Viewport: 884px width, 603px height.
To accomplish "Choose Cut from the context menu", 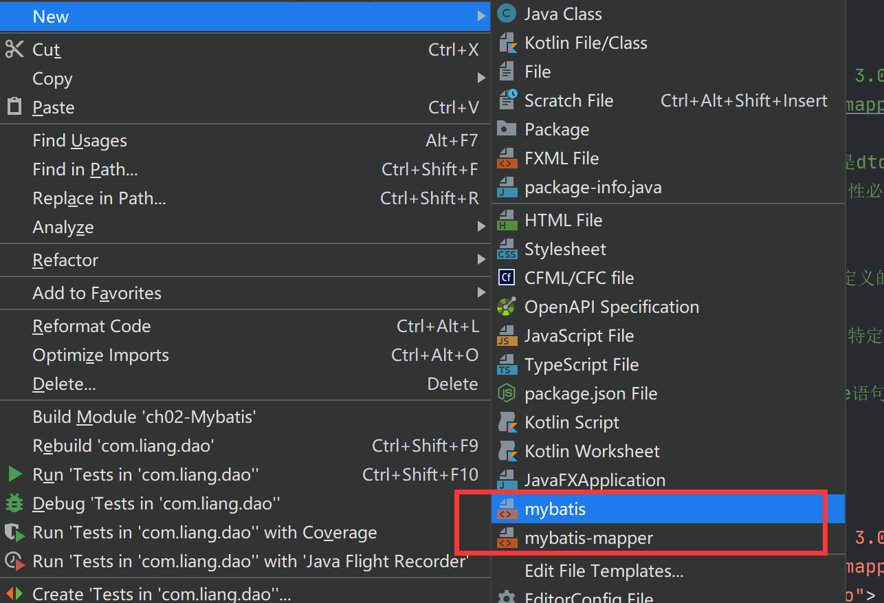I will coord(245,50).
